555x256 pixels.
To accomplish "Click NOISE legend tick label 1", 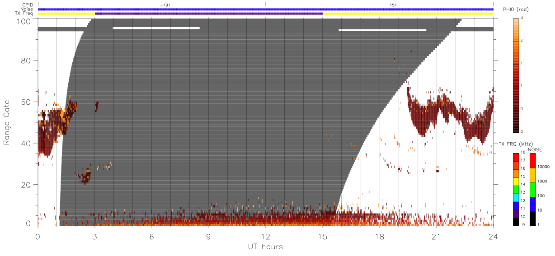I will coord(539,225).
